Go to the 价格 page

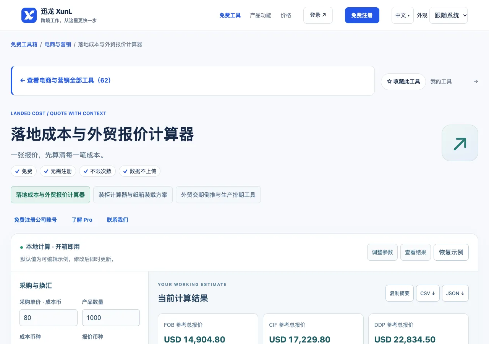pos(286,15)
